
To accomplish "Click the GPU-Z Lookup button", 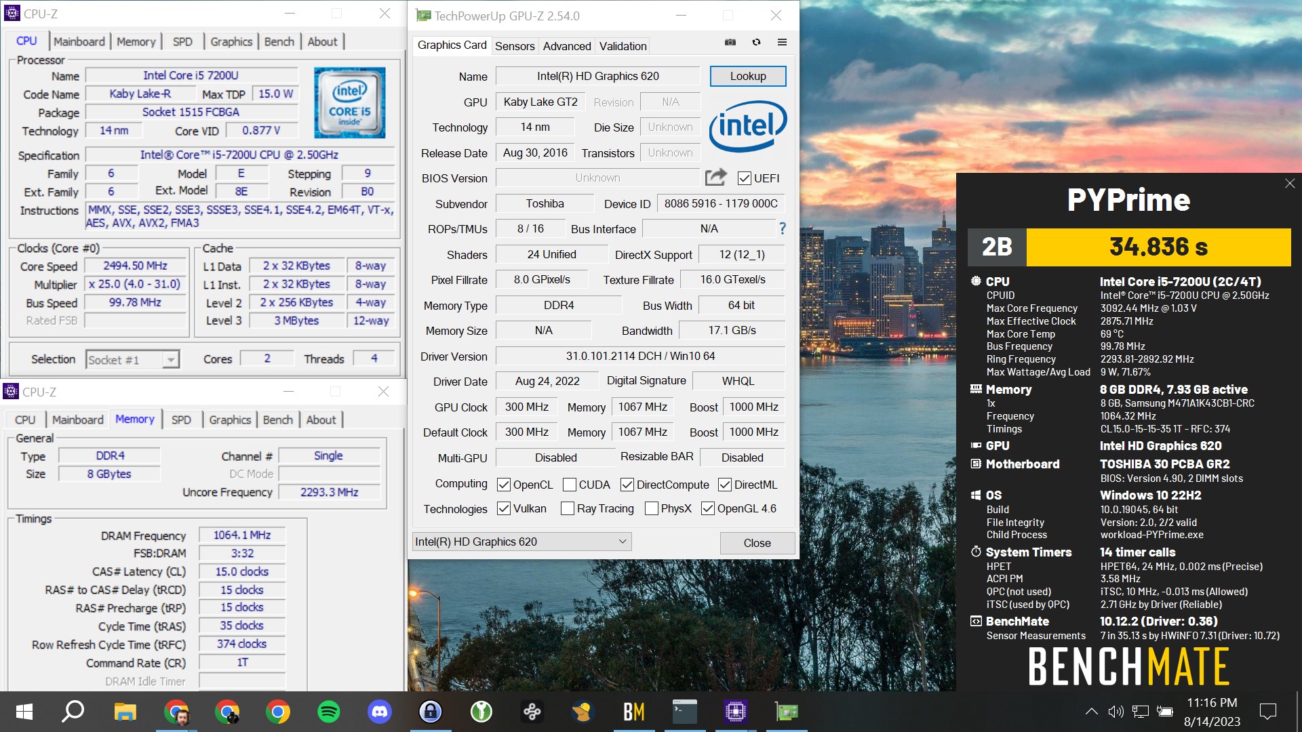I will tap(748, 76).
